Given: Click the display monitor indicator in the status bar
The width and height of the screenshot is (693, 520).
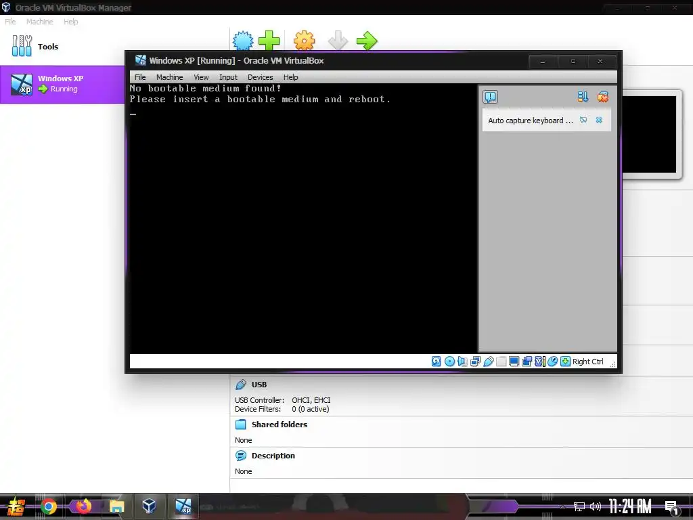Looking at the screenshot, I should 514,362.
